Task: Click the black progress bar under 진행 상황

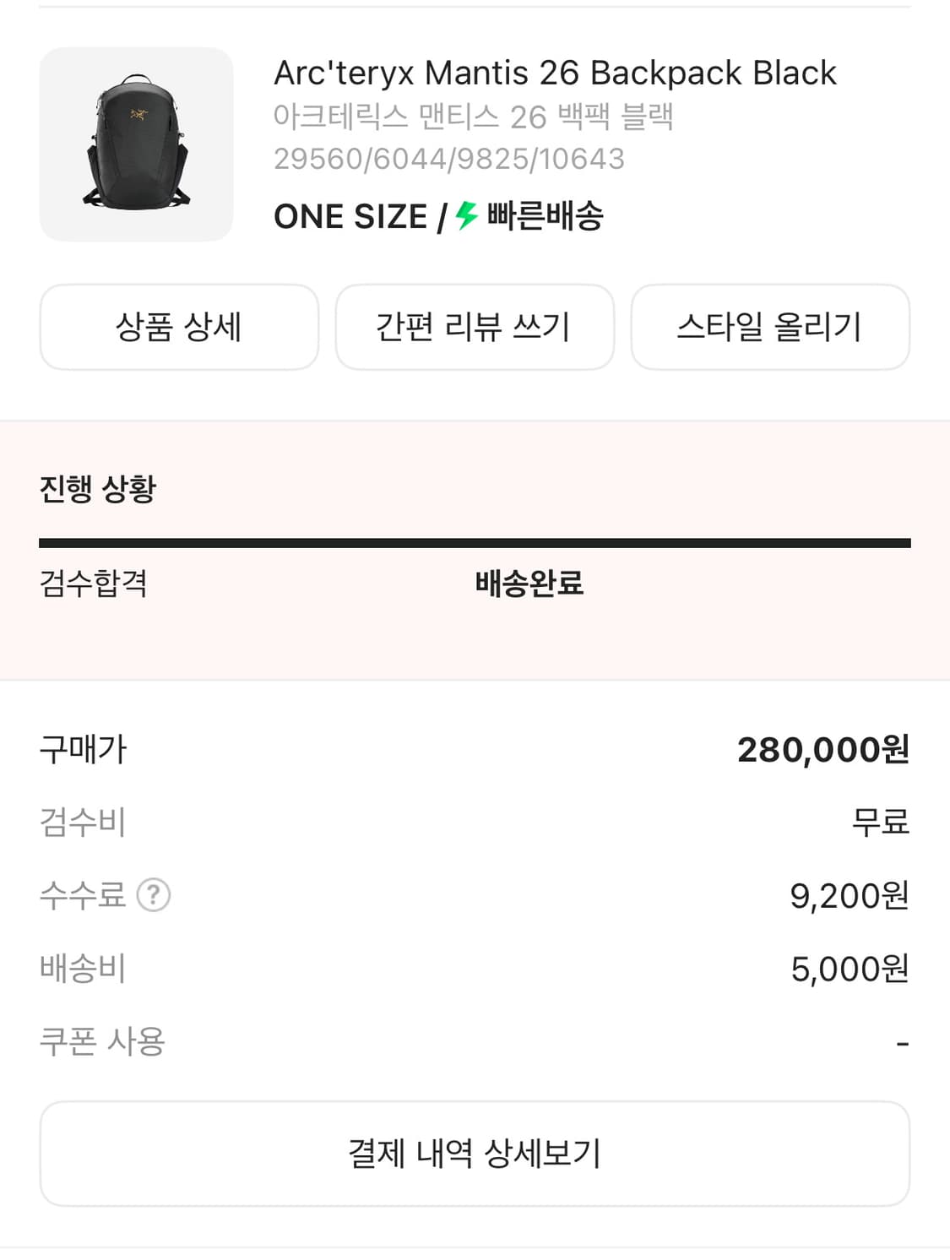Action: [x=475, y=543]
